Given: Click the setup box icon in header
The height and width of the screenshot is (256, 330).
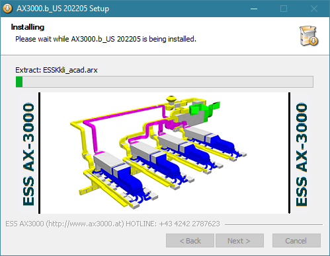Looking at the screenshot, I should click(309, 36).
